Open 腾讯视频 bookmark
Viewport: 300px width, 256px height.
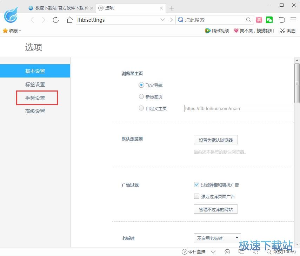tap(217, 31)
